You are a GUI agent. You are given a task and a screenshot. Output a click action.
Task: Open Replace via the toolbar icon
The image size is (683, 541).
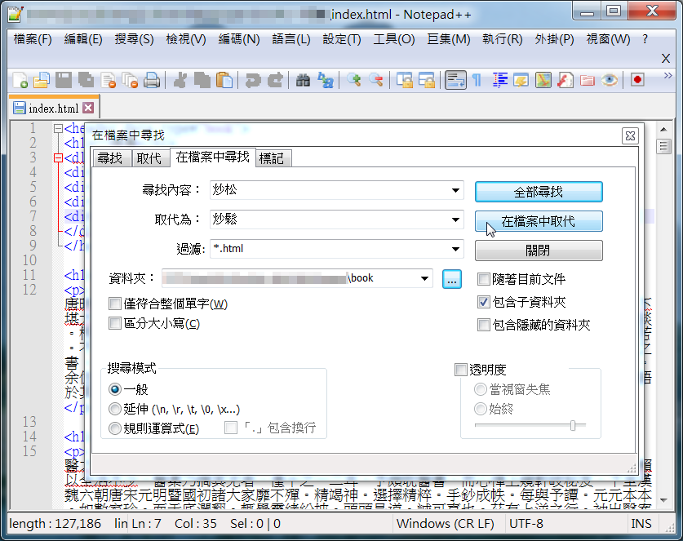point(325,80)
